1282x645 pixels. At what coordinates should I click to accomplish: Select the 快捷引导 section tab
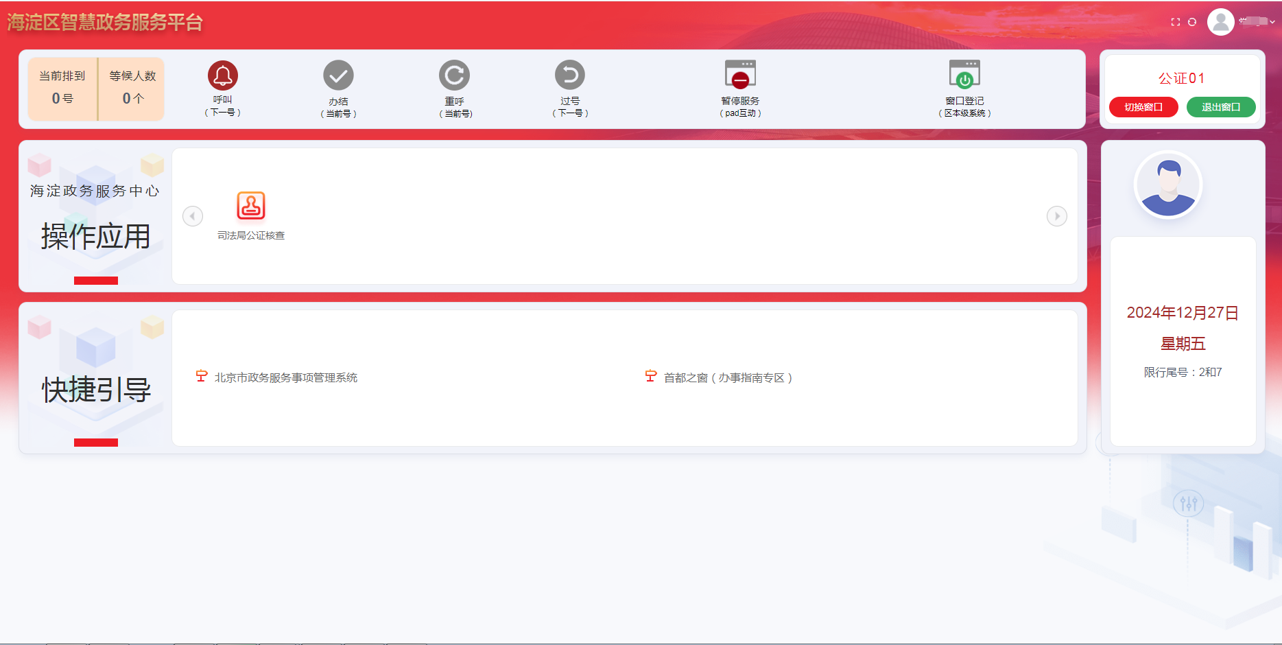95,390
